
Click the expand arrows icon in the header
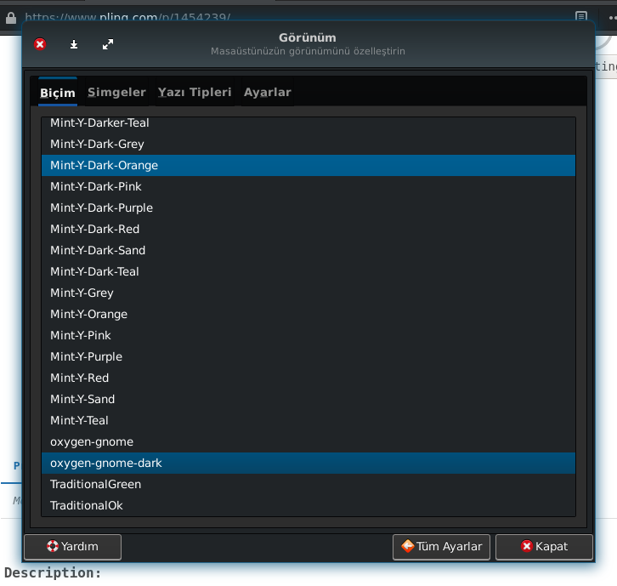[x=108, y=44]
